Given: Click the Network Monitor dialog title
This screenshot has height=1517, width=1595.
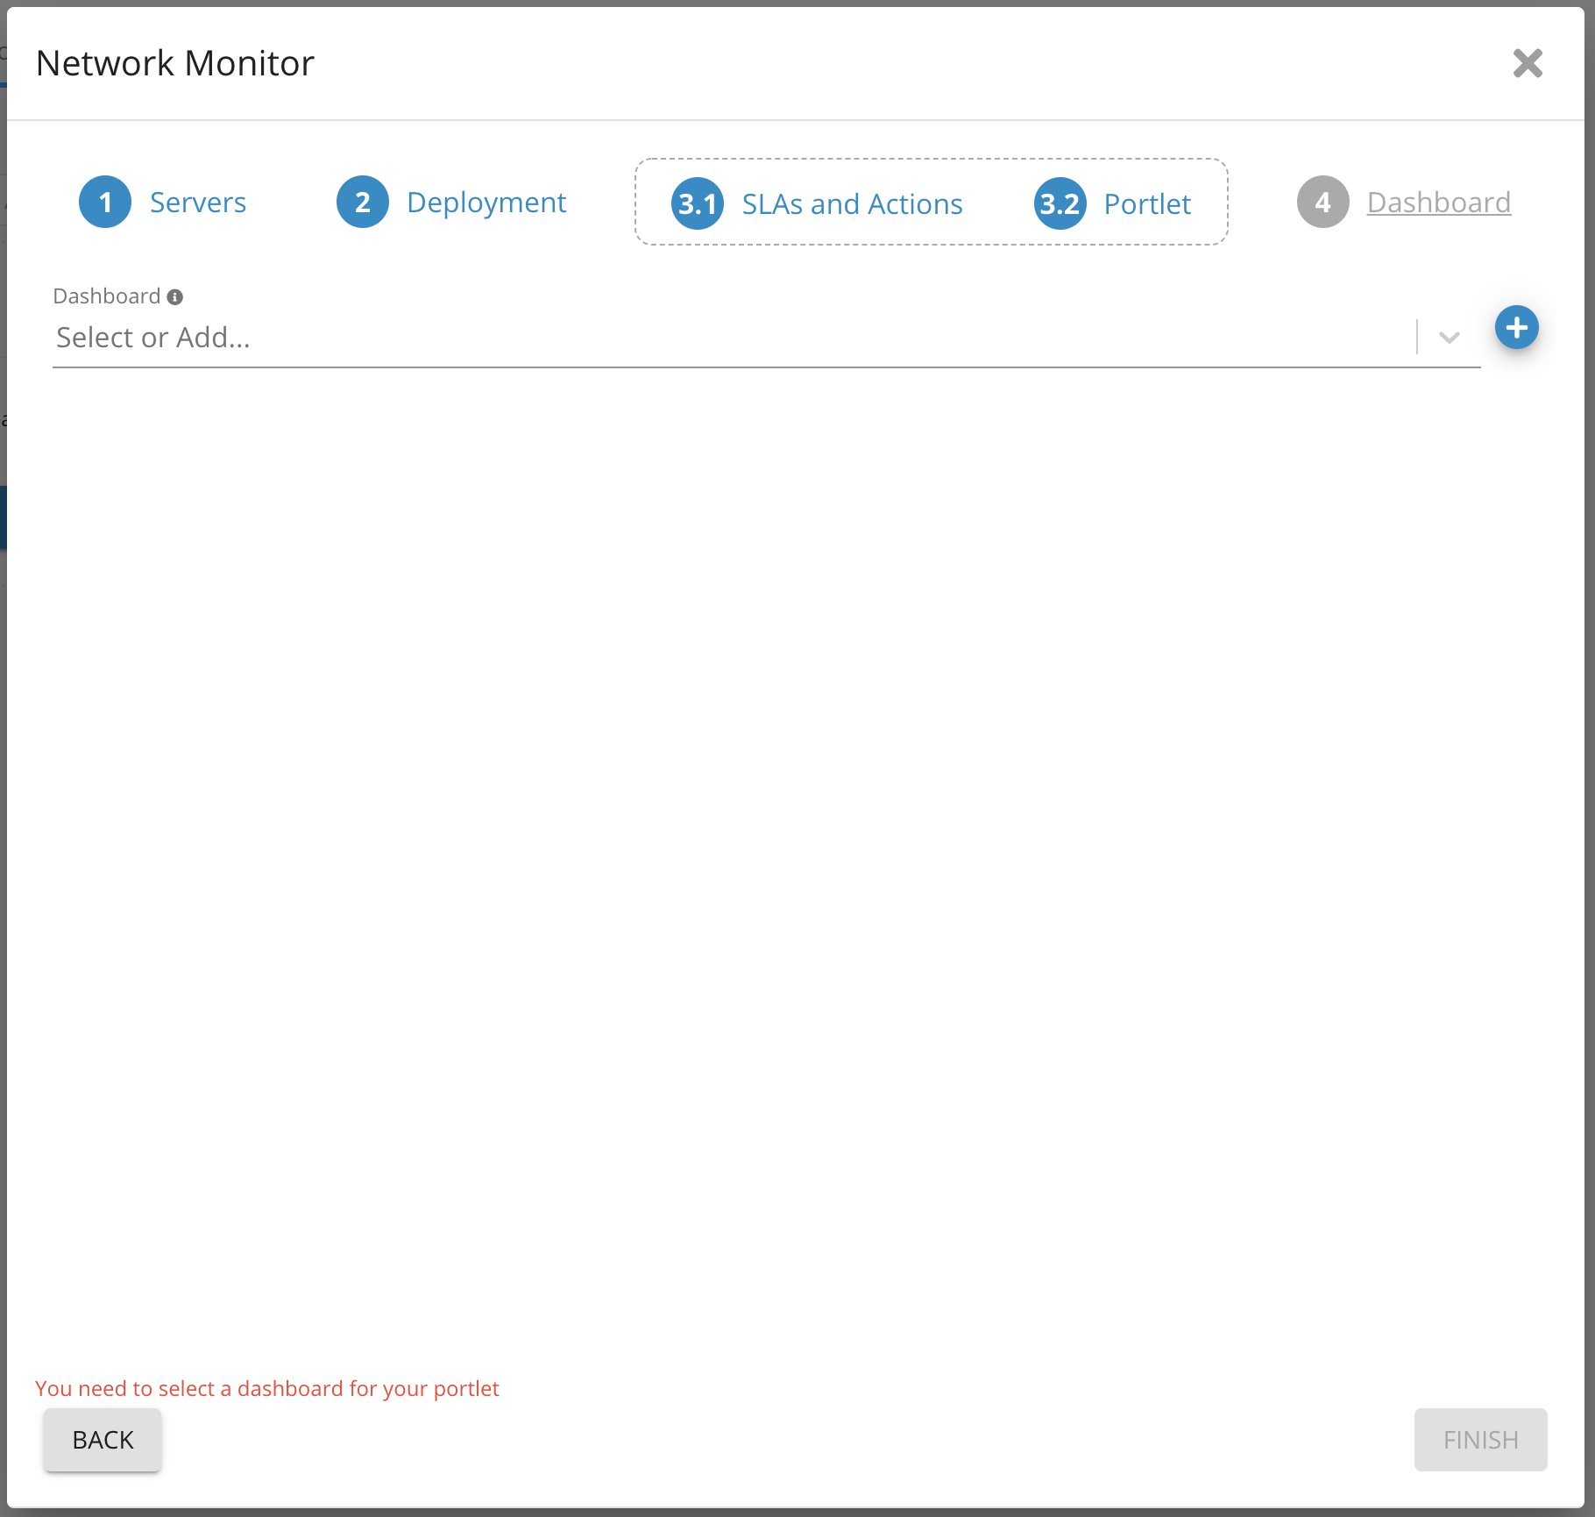Looking at the screenshot, I should coord(175,63).
